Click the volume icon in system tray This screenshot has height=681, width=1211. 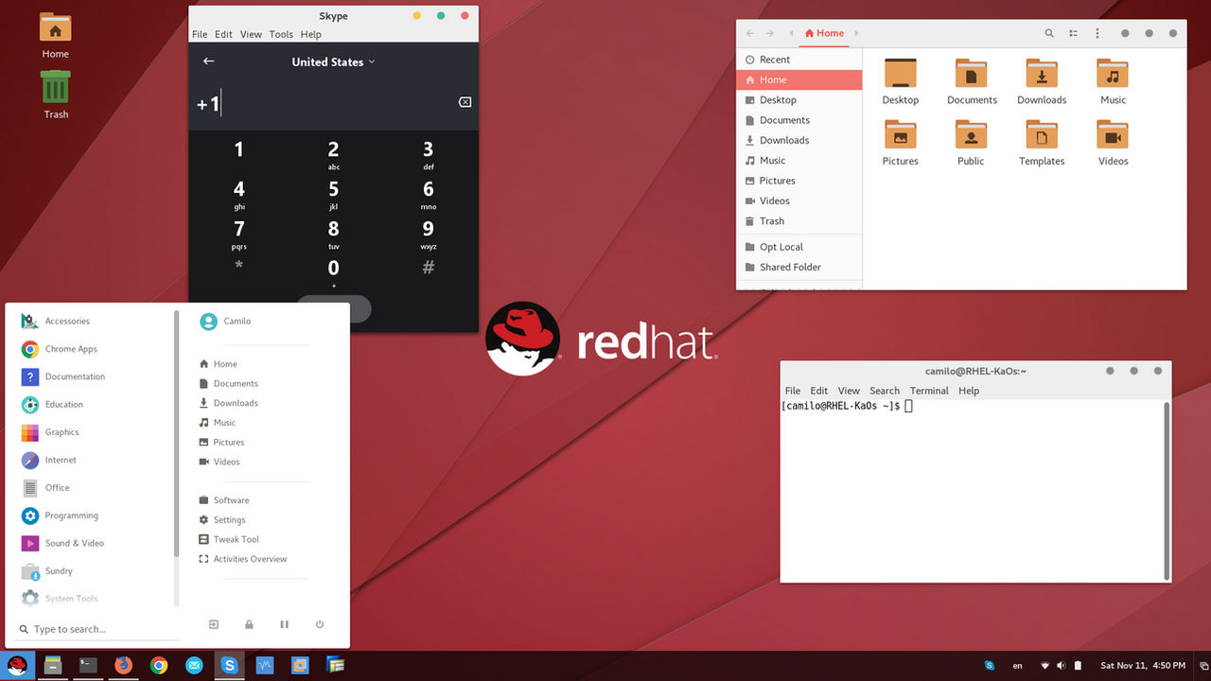tap(1062, 666)
